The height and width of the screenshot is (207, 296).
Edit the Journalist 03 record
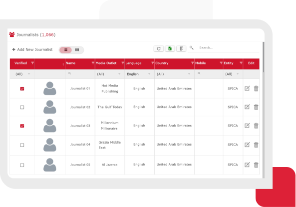click(x=247, y=125)
